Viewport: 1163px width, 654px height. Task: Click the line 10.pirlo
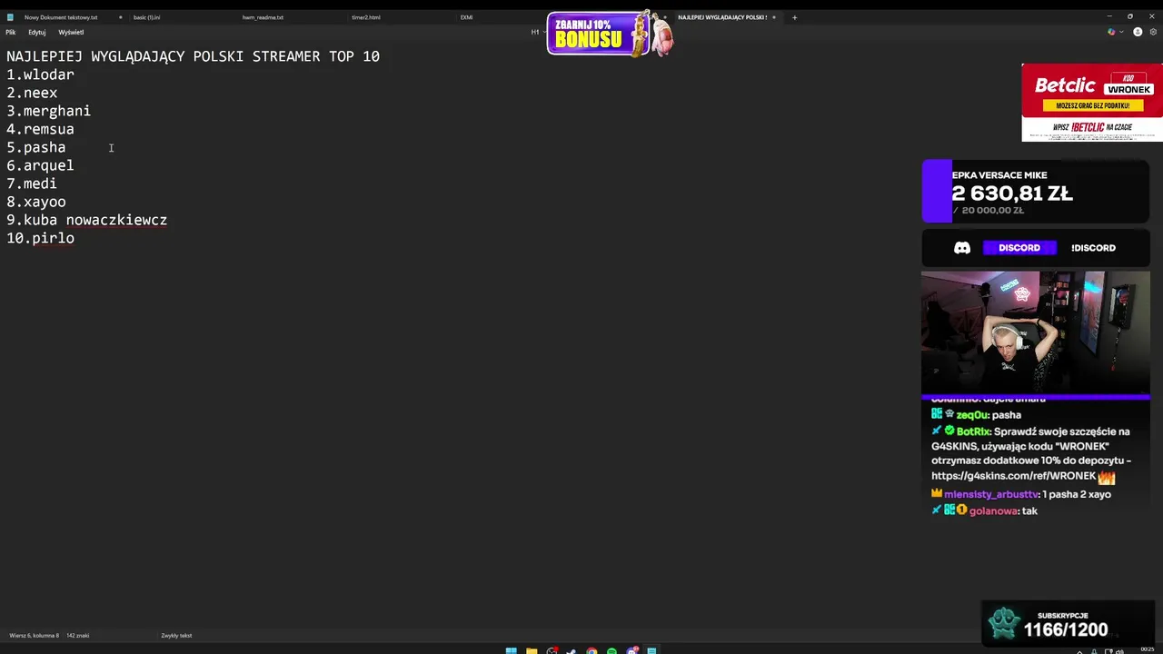coord(40,238)
